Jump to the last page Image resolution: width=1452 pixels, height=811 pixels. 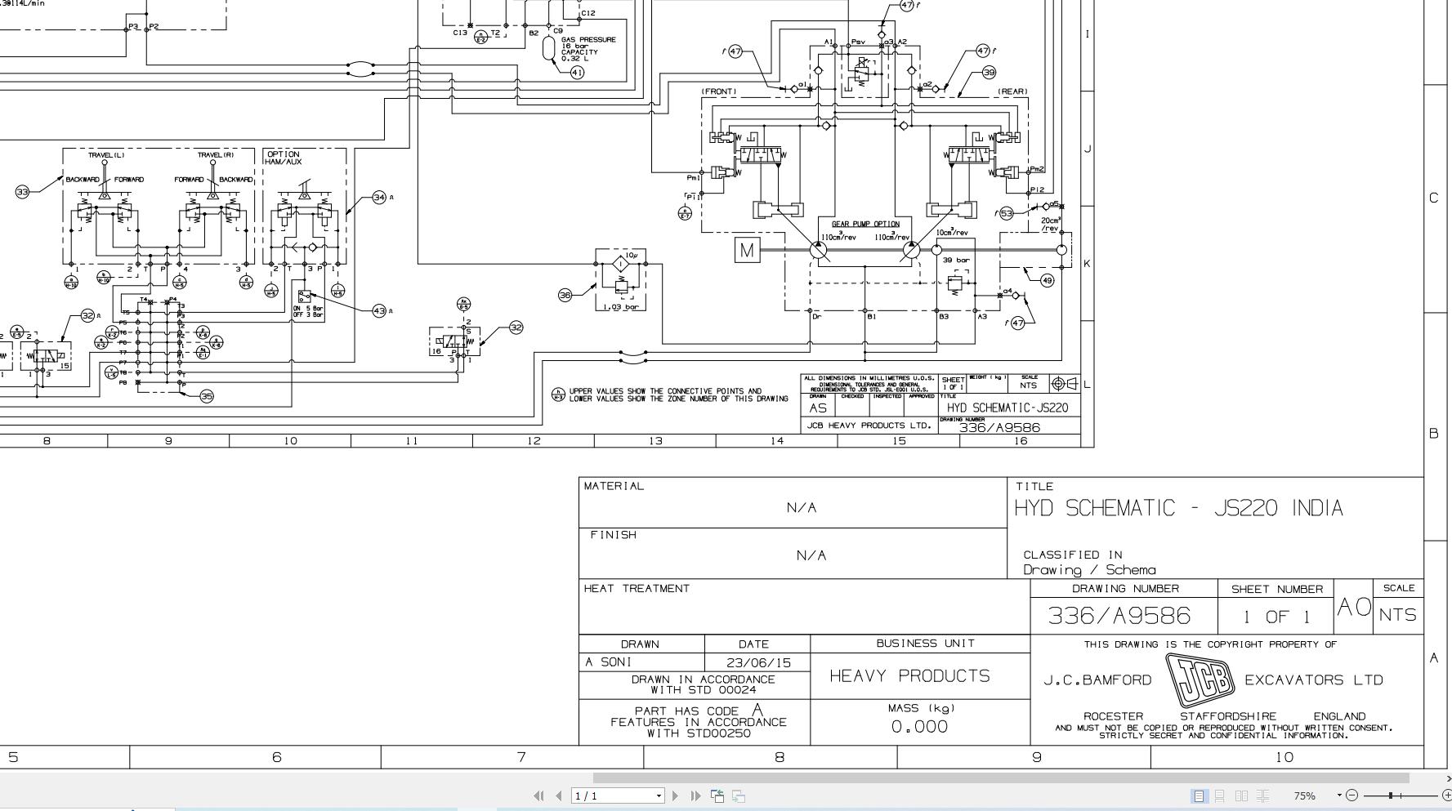pyautogui.click(x=695, y=795)
